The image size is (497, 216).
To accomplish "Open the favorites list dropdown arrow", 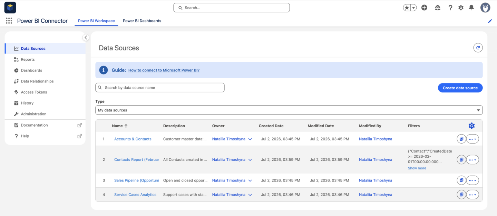I will 413,8.
